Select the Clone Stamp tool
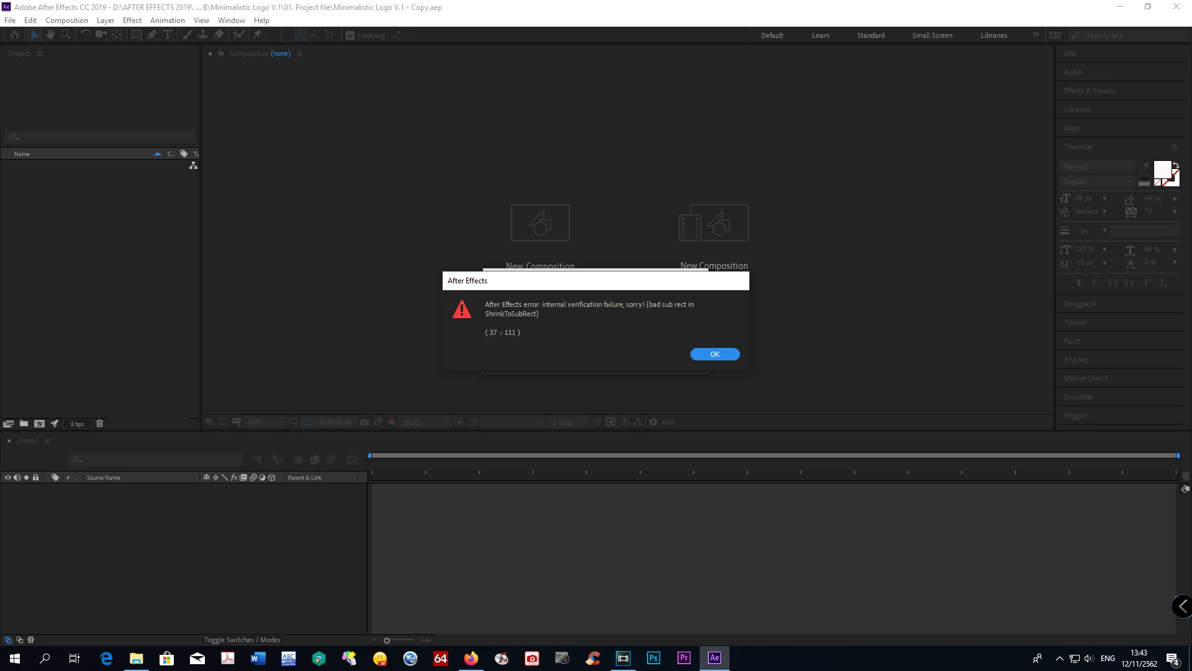Image resolution: width=1192 pixels, height=671 pixels. (203, 35)
